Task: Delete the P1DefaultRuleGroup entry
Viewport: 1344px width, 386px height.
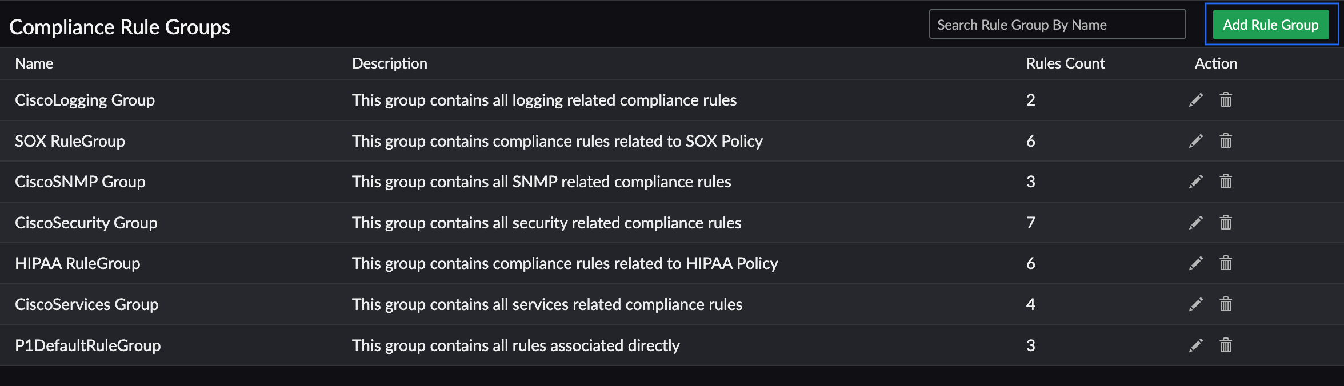Action: (1226, 345)
